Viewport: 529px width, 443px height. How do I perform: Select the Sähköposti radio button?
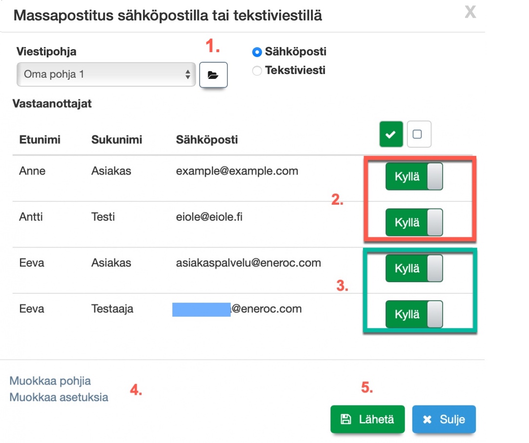tap(257, 52)
